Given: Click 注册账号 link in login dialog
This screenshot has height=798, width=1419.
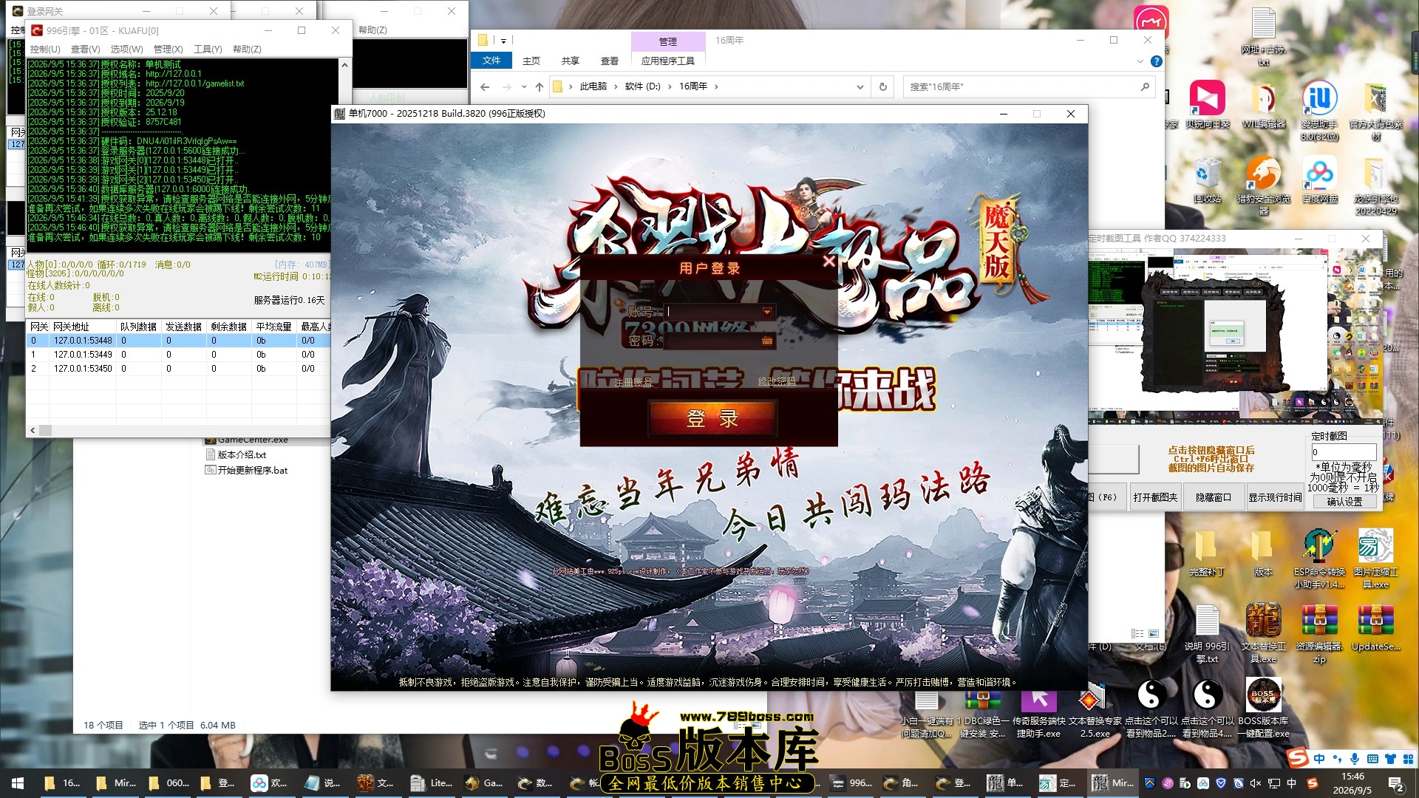Looking at the screenshot, I should (x=633, y=382).
